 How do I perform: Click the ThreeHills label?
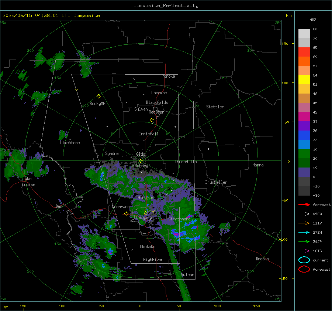point(186,162)
